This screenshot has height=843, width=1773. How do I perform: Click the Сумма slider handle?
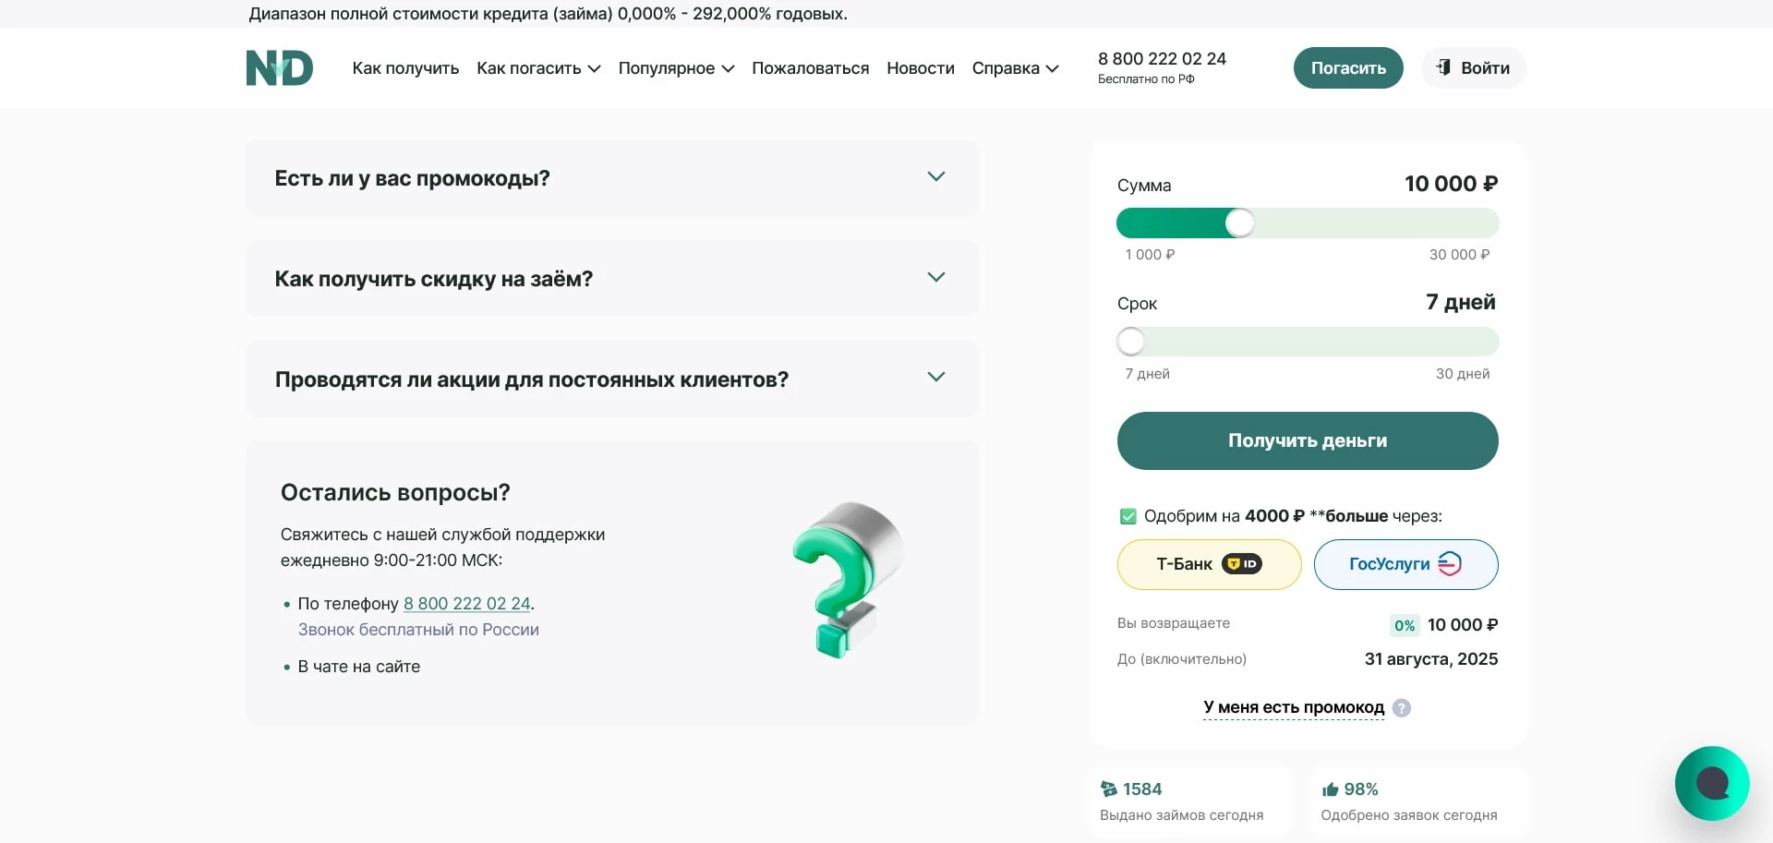tap(1241, 223)
